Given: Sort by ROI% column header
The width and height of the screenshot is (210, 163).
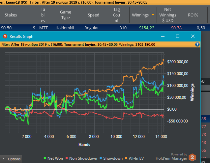Looking at the screenshot, I should (x=193, y=15).
